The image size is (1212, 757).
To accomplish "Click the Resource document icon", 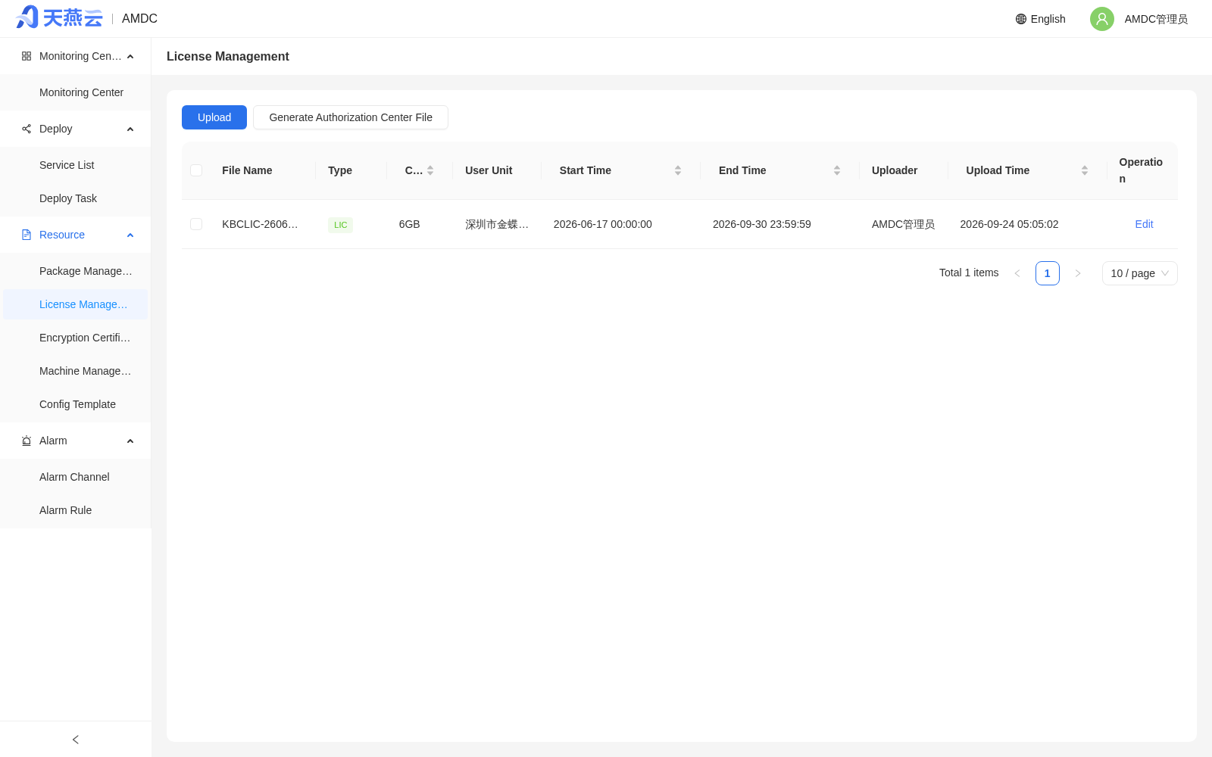I will click(x=27, y=235).
